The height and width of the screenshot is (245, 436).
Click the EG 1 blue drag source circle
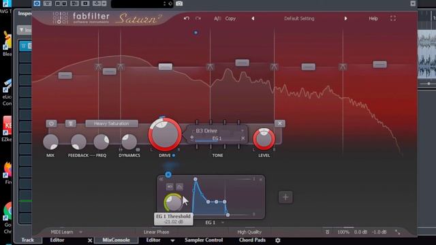tap(168, 174)
